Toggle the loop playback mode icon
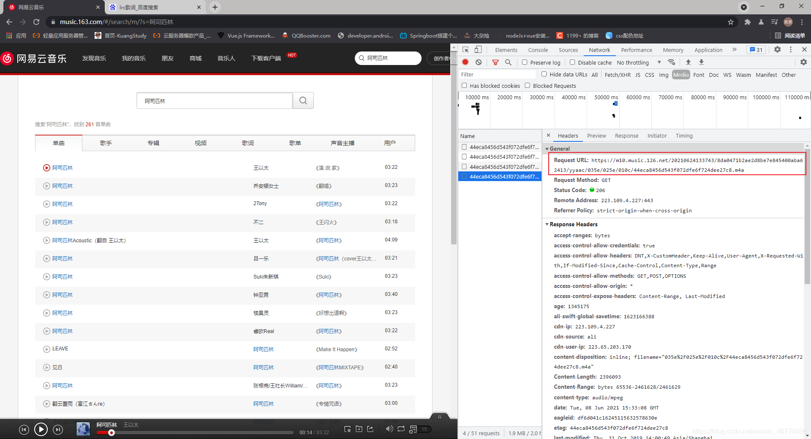This screenshot has width=811, height=439. [401, 429]
